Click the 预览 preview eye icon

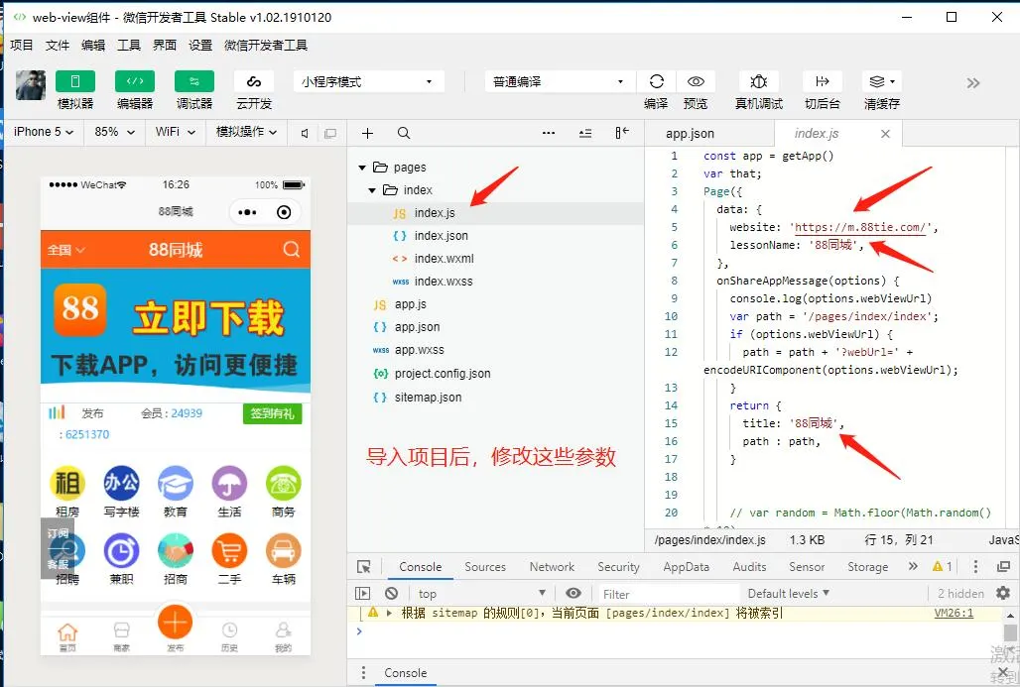pyautogui.click(x=696, y=81)
